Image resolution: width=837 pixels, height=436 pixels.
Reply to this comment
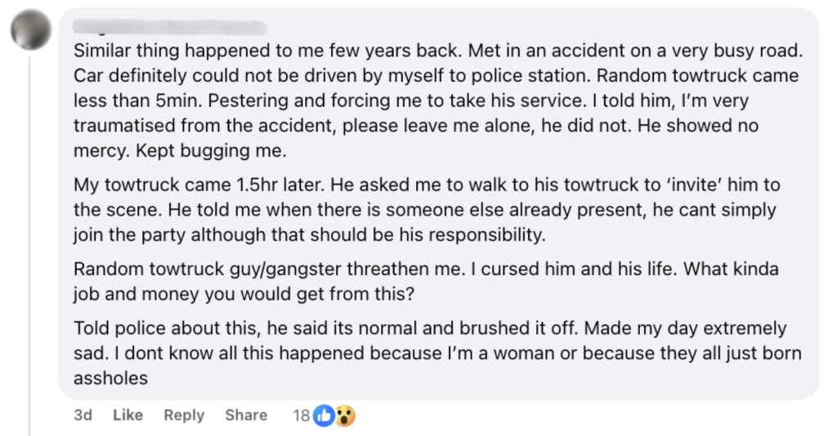pos(184,416)
